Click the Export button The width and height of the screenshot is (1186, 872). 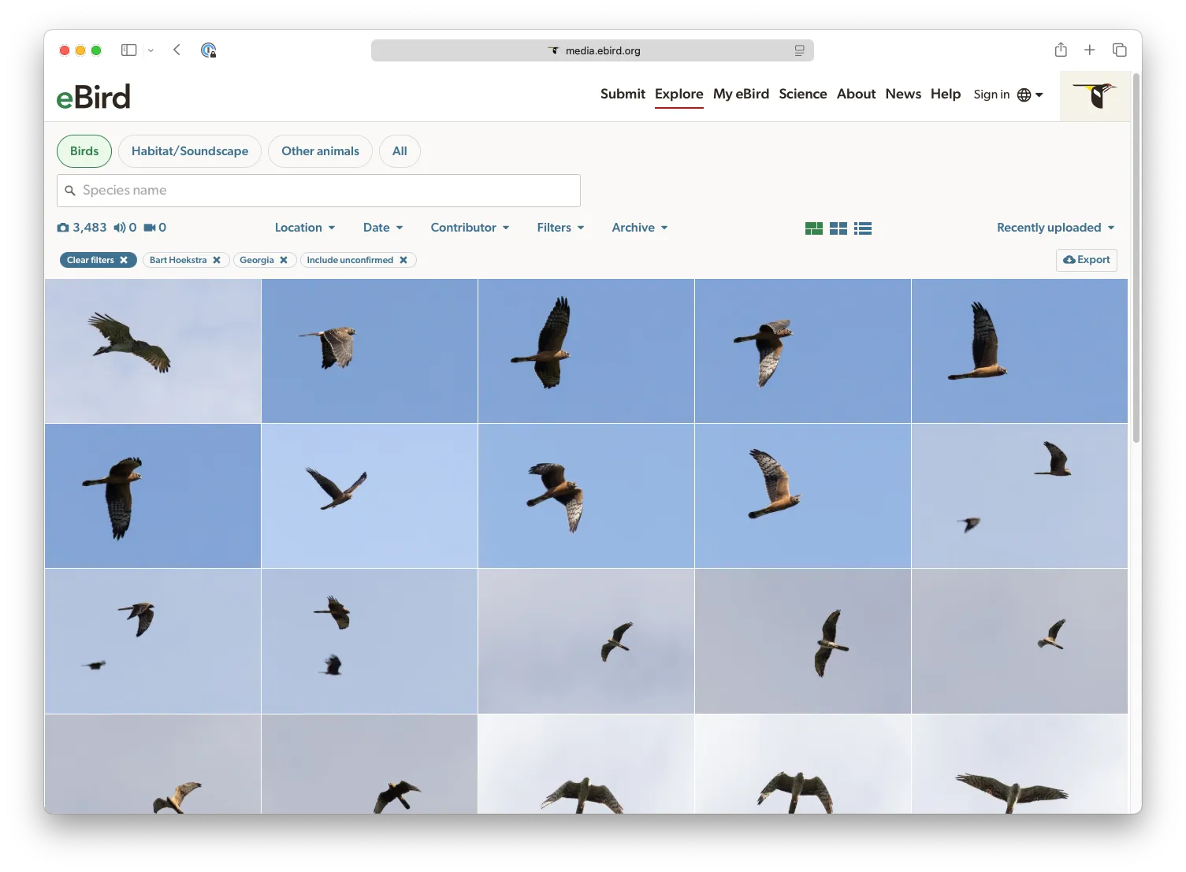pos(1086,260)
